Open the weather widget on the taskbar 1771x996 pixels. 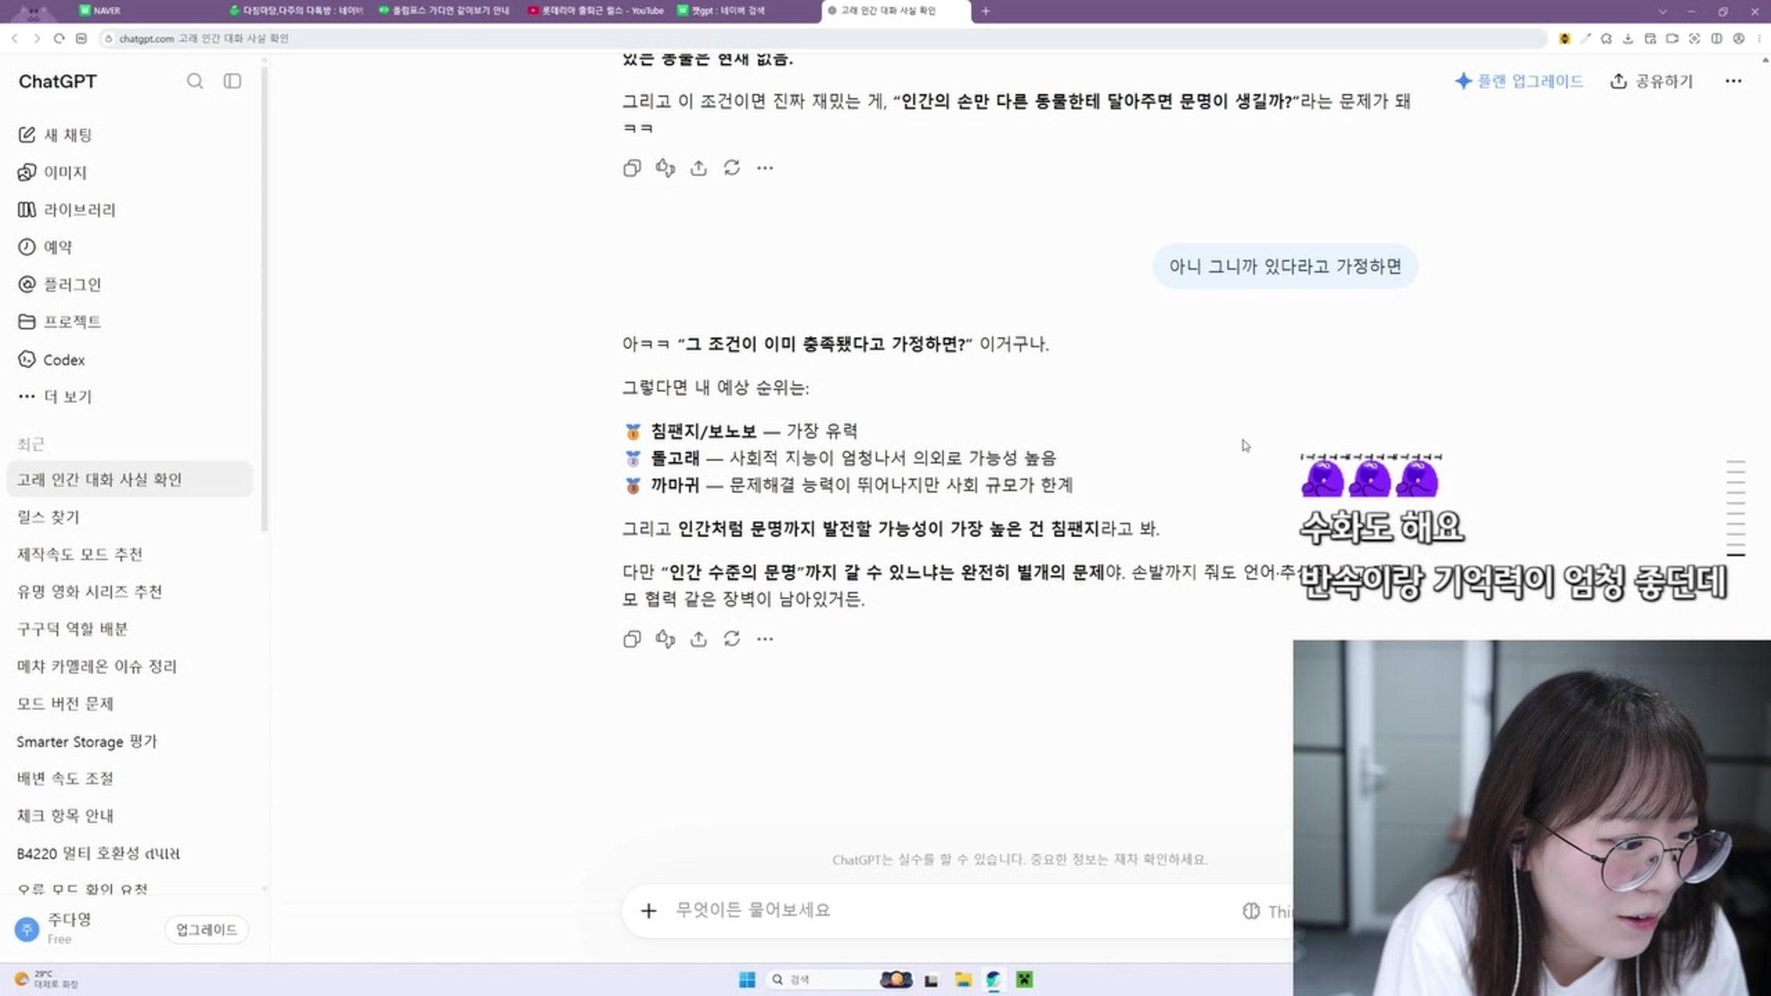(x=47, y=980)
